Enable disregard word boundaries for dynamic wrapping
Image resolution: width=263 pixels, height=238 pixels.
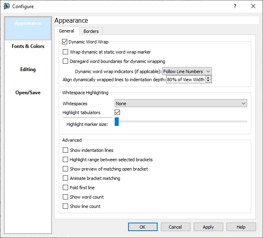[65, 61]
